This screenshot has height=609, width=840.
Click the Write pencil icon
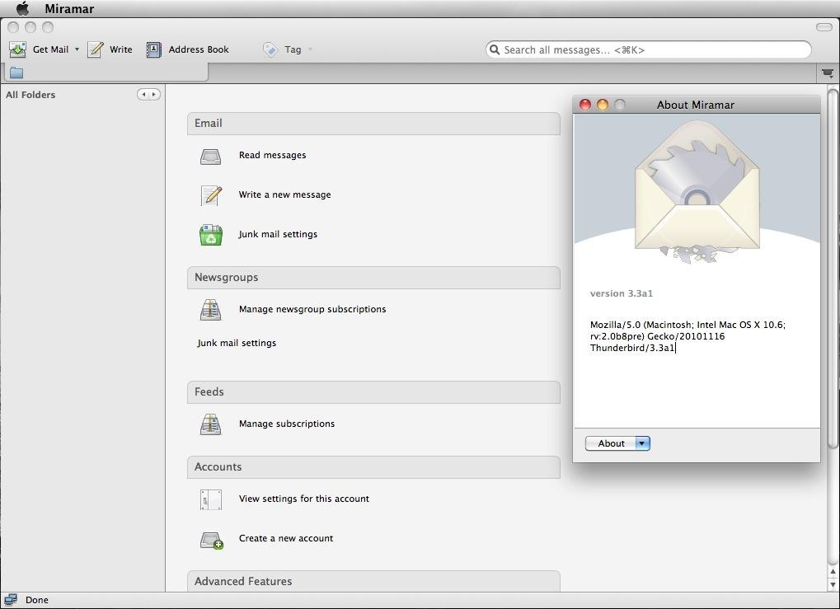click(96, 49)
